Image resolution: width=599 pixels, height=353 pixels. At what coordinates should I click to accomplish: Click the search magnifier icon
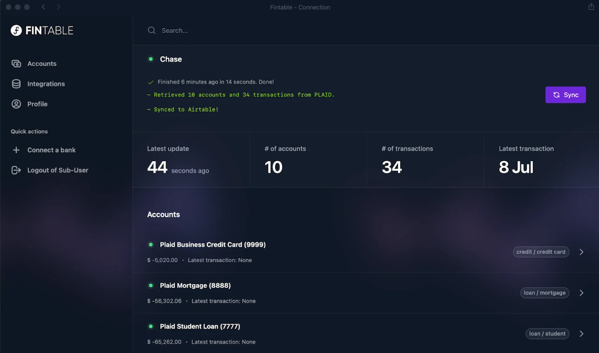tap(152, 30)
